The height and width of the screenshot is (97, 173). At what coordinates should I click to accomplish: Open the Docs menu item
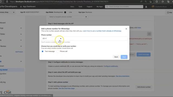click(x=72, y=6)
